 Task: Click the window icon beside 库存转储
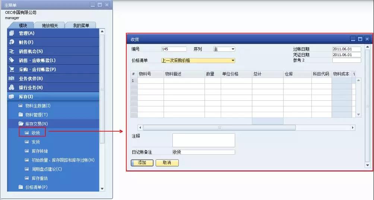click(x=27, y=151)
